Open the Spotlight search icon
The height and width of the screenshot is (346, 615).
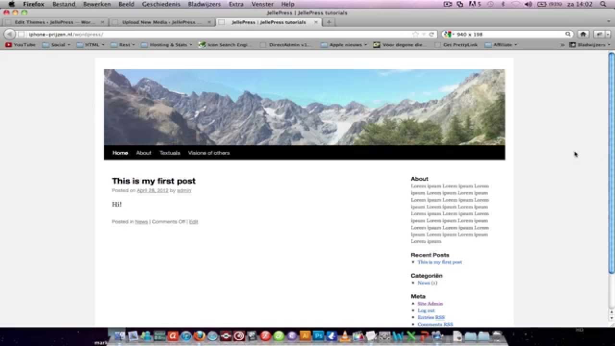click(603, 4)
